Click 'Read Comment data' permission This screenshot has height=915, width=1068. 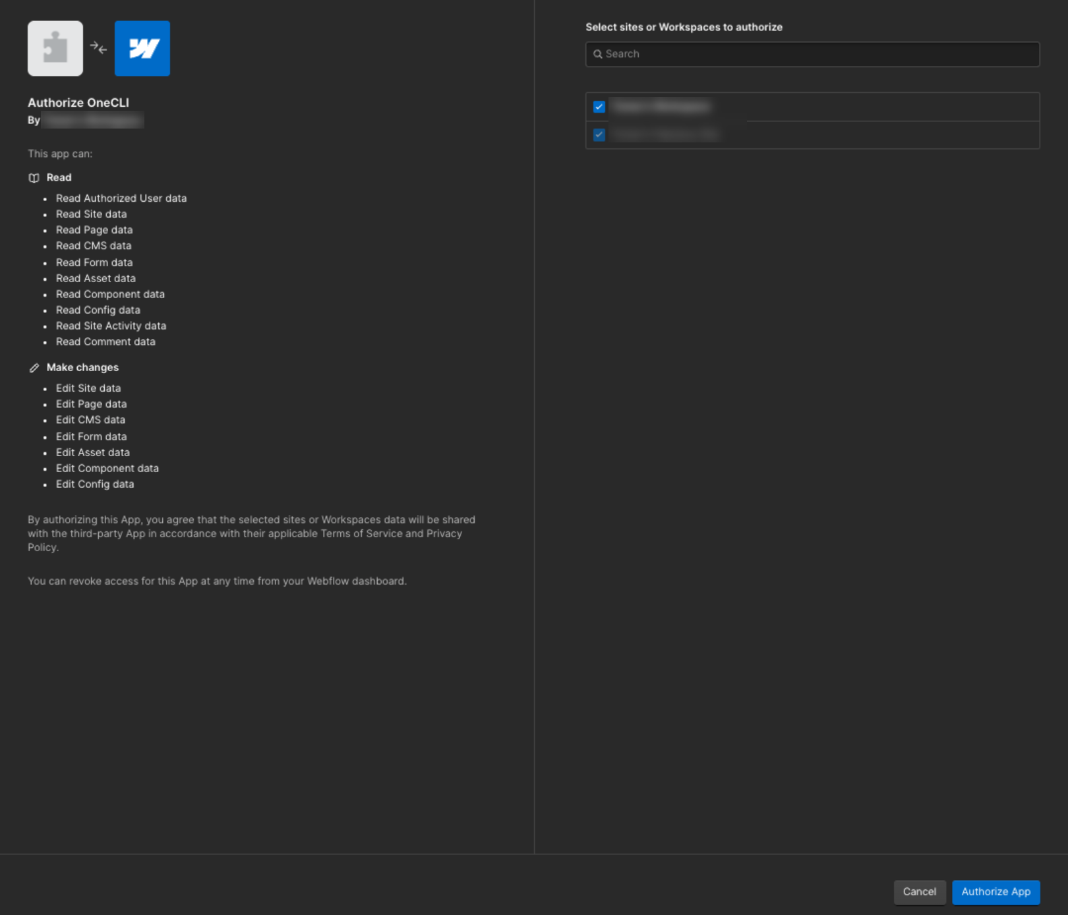[x=105, y=341]
